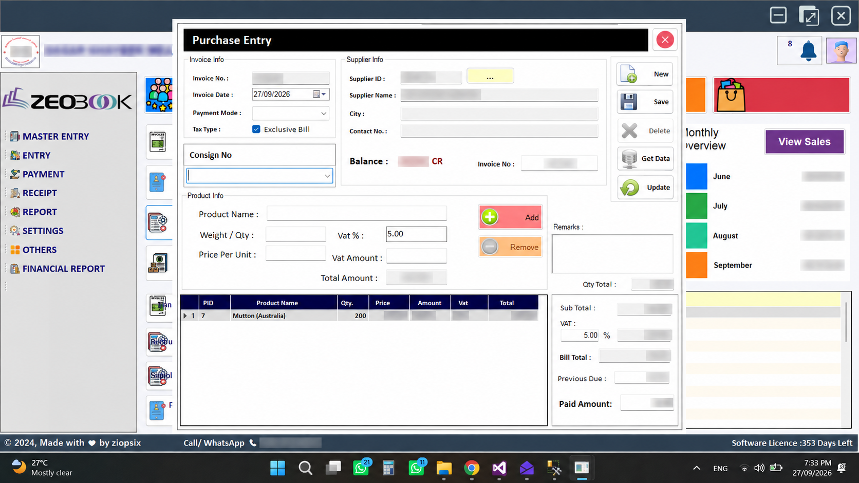859x483 pixels.
Task: Click the purchase invoice gear icon tile
Action: (158, 223)
